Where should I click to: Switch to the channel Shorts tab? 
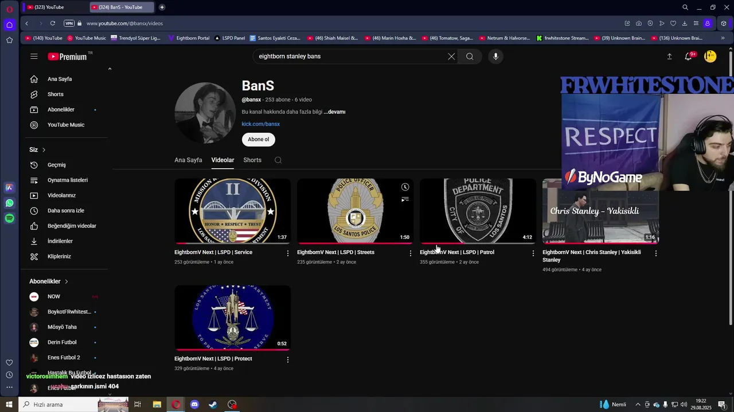[x=252, y=160]
